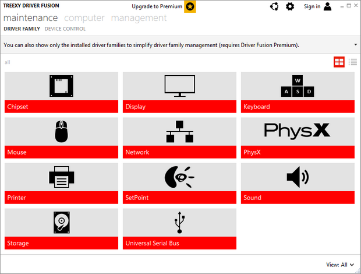Click the Storage red label

(61, 243)
